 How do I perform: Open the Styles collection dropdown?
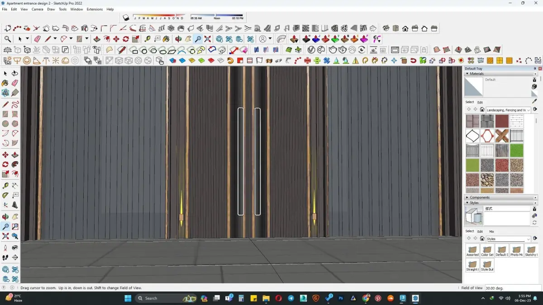coord(509,239)
